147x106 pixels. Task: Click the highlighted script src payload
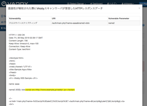pyautogui.click(x=50, y=90)
